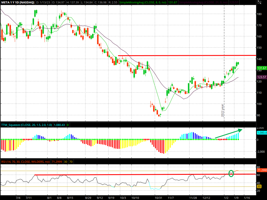Click the RSI header oversold value 30
This screenshot has height=200, width=267.
click(x=65, y=162)
